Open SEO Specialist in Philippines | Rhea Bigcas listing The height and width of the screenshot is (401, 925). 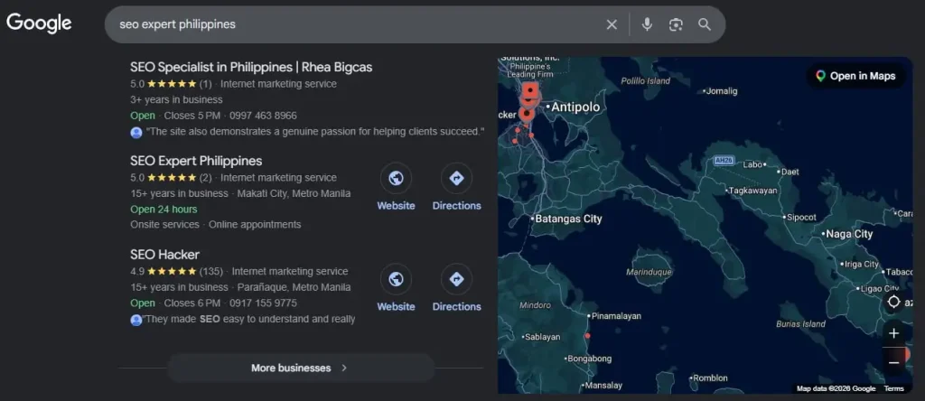(251, 67)
